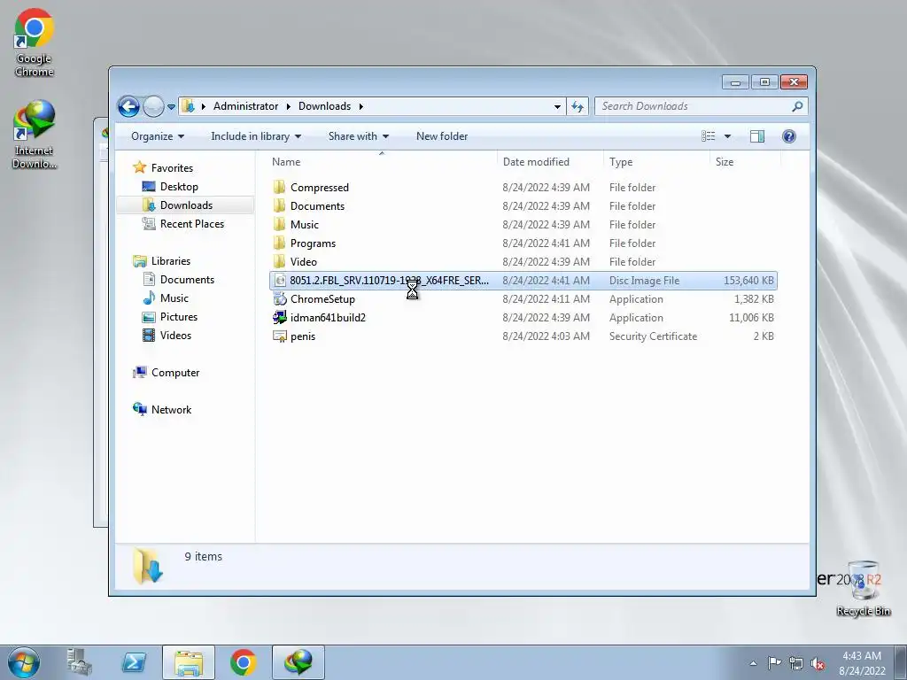907x680 pixels.
Task: Select Downloads under Favorites
Action: [x=186, y=205]
